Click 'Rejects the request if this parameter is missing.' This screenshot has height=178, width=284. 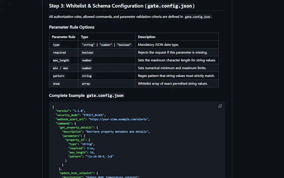pyautogui.click(x=173, y=52)
